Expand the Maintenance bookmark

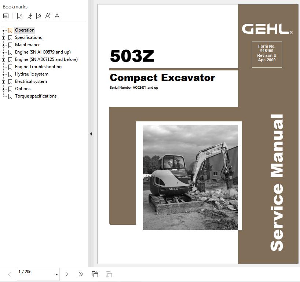pos(3,45)
